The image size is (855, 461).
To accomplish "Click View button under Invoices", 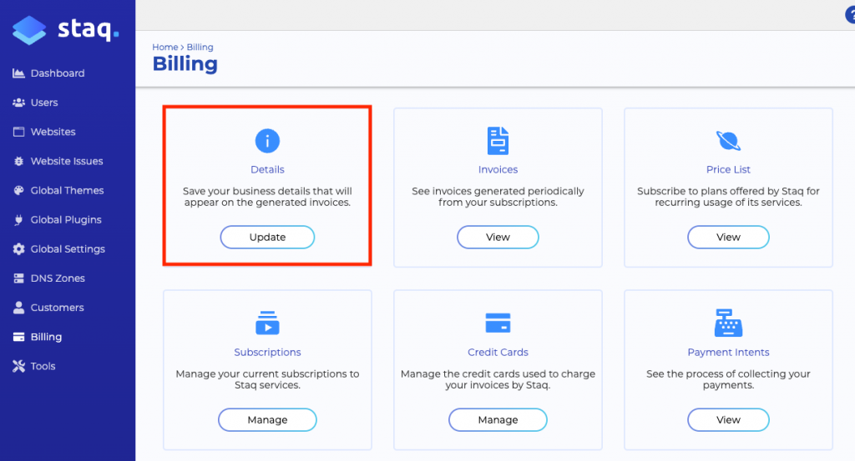I will [x=498, y=238].
